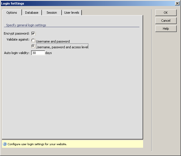
Task: Click the days label beside the field
Action: coord(48,53)
